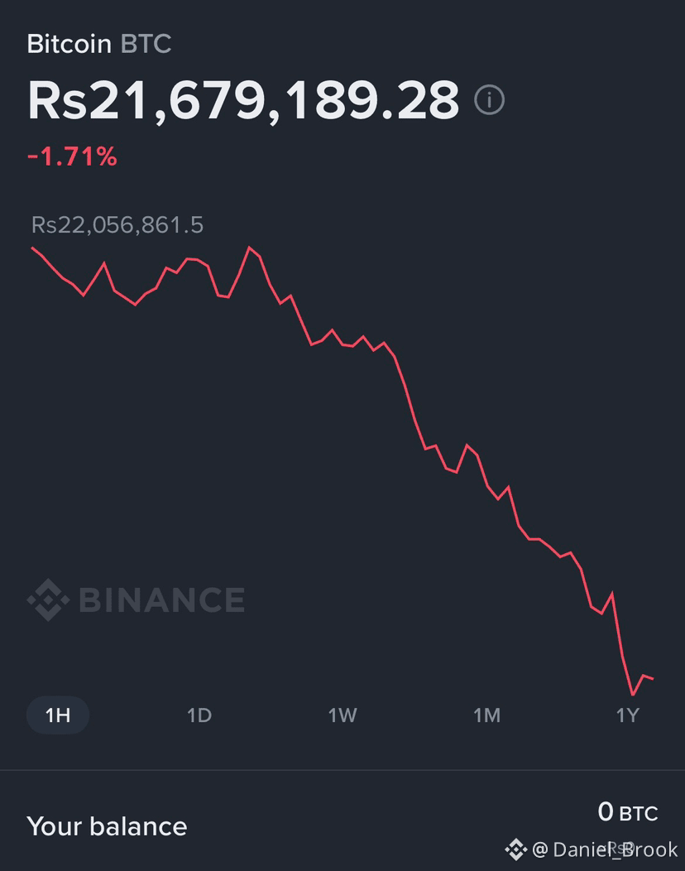This screenshot has width=685, height=871.
Task: Show the 1Y price chart
Action: 628,715
